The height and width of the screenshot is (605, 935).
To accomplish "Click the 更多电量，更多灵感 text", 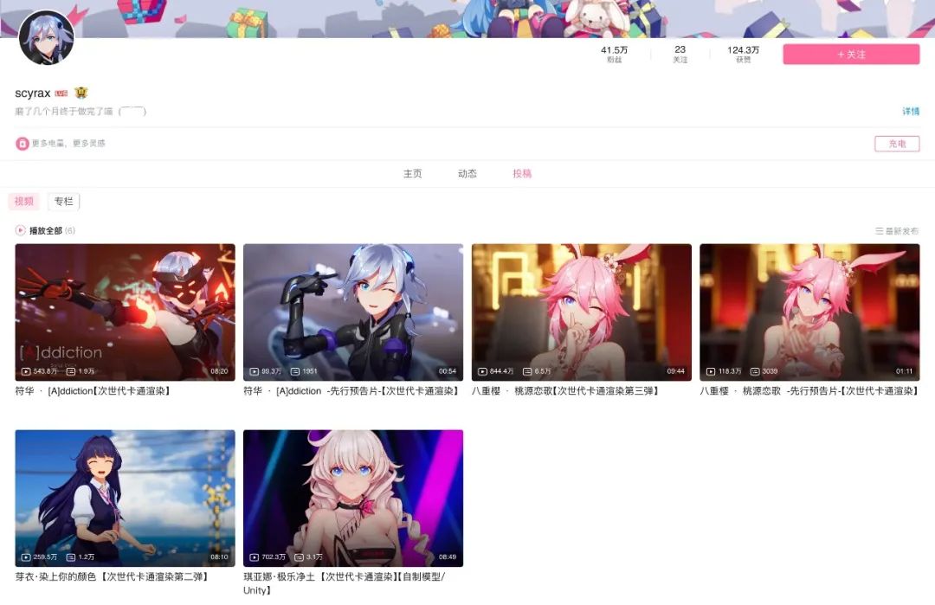I will [68, 143].
